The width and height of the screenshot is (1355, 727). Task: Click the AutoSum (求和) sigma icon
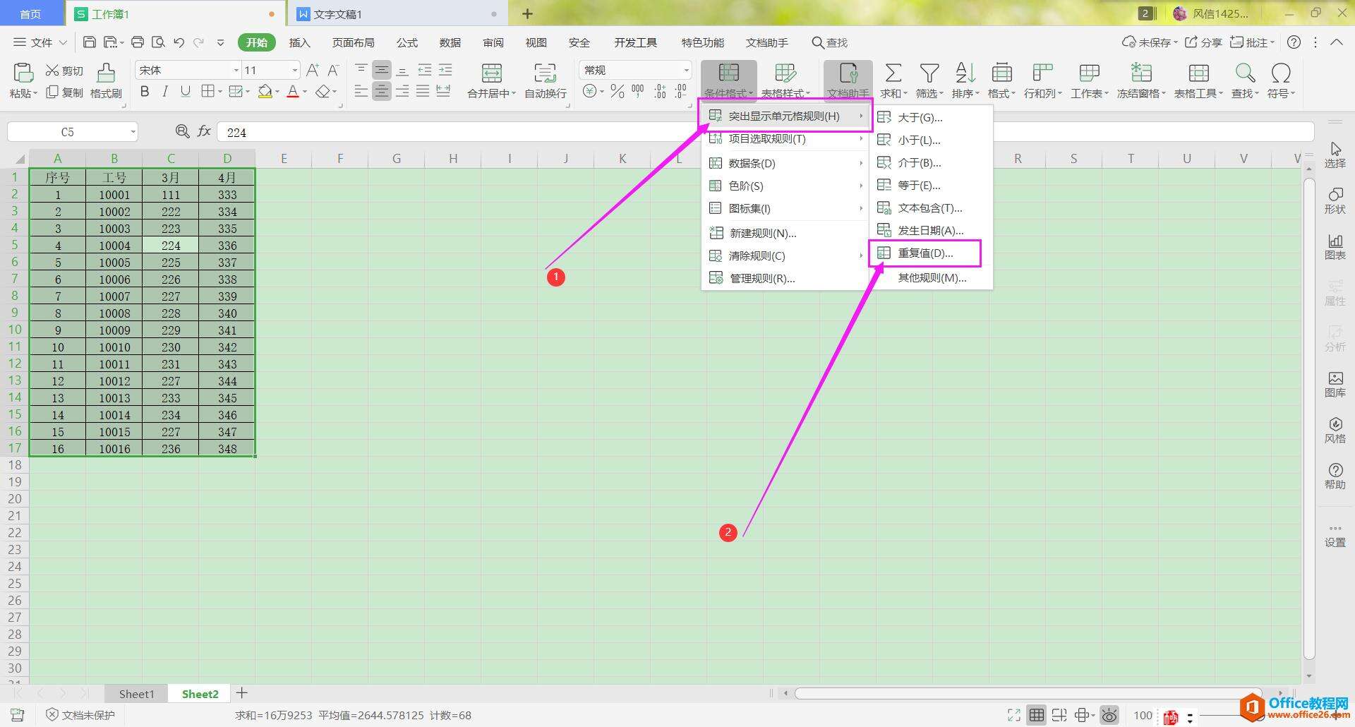tap(893, 73)
